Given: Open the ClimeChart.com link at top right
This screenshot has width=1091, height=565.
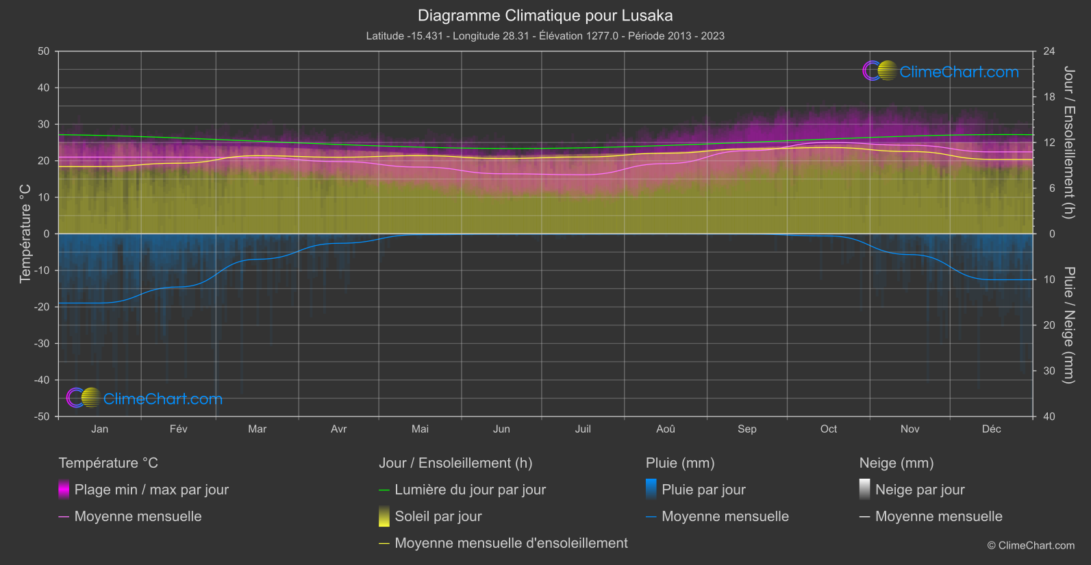Looking at the screenshot, I should point(959,72).
